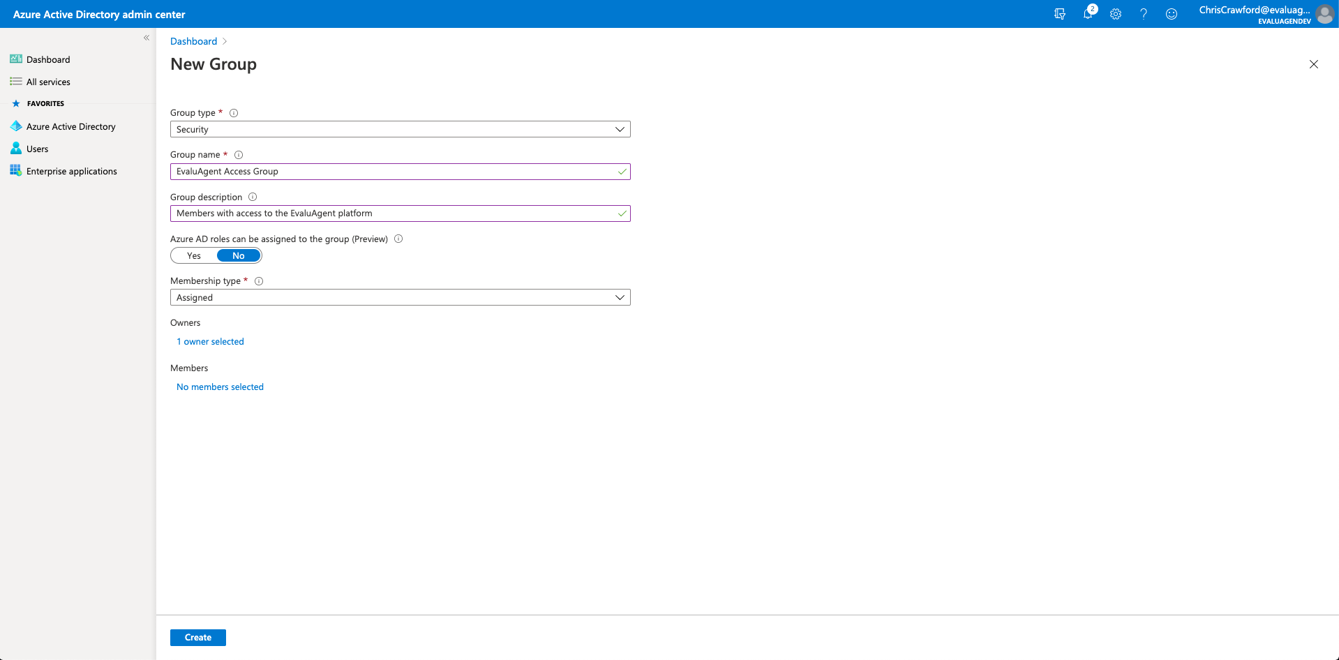Show Membership type info tooltip icon

259,281
